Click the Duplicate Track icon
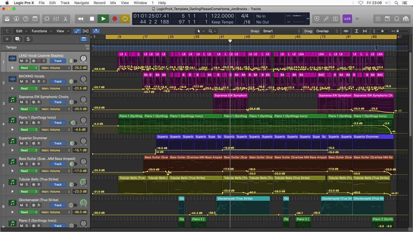 click(17, 39)
